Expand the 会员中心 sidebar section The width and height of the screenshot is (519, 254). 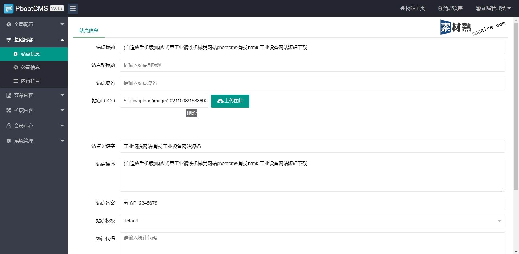(x=34, y=126)
